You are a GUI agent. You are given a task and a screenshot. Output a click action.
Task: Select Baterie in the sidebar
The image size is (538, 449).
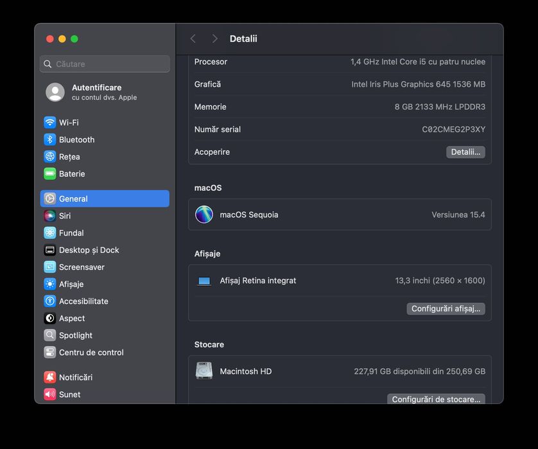coord(105,173)
